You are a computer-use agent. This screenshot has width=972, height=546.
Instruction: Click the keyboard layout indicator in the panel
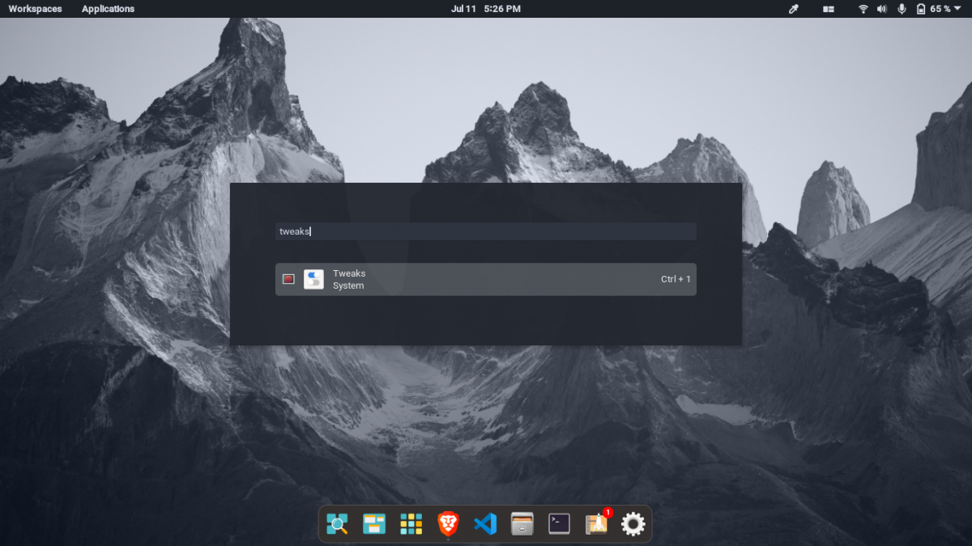(x=828, y=8)
